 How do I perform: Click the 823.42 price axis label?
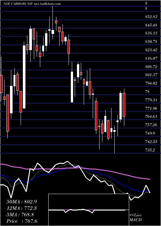click(151, 50)
